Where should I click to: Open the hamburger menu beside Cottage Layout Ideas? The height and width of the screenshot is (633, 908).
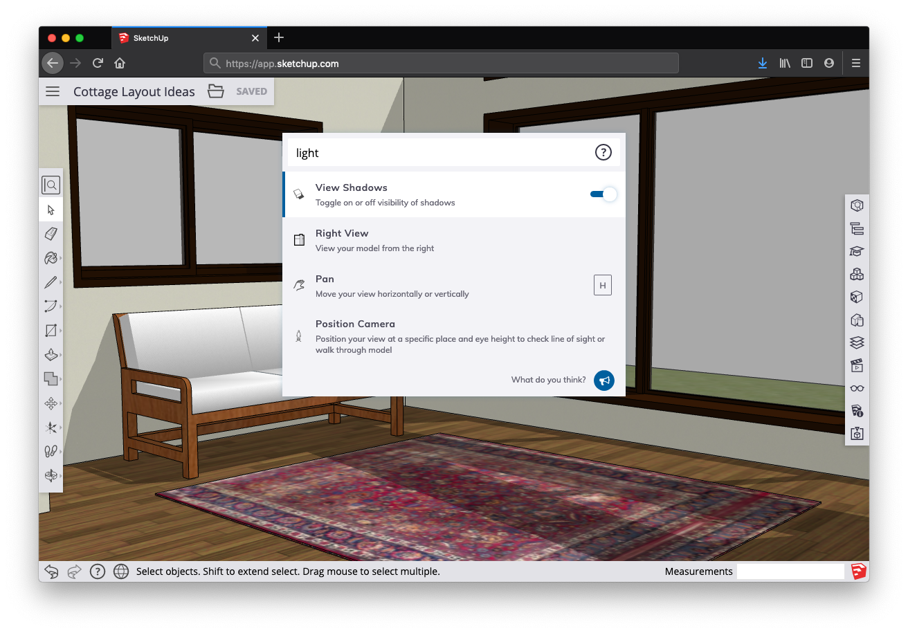pos(52,91)
